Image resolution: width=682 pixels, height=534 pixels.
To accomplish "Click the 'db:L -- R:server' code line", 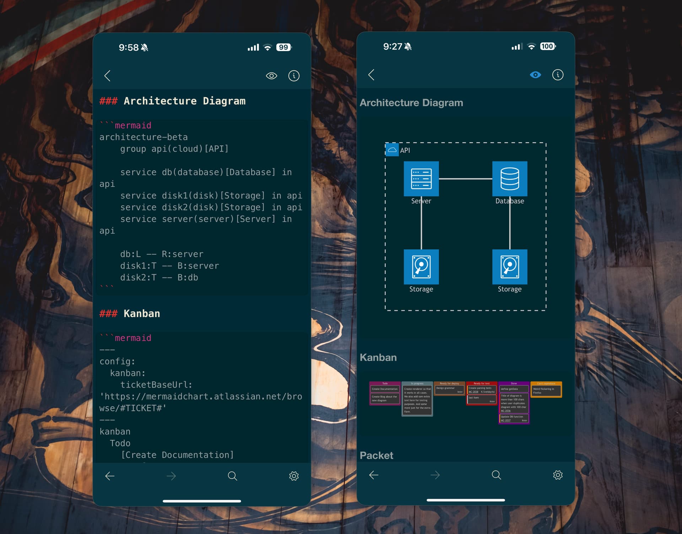I will point(162,254).
